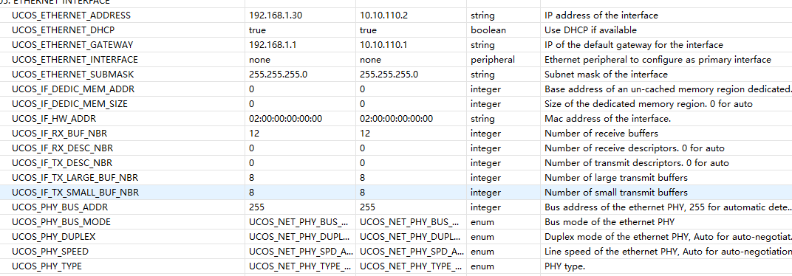Select 'IP address of the interface' description
The image size is (792, 276).
point(601,15)
